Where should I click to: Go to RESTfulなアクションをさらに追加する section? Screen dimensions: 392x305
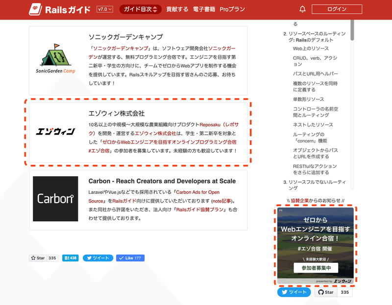[x=315, y=169]
